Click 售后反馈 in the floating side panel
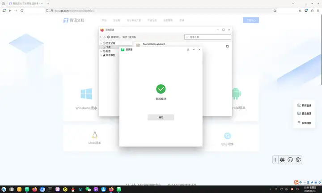Image resolution: width=322 pixels, height=193 pixels. click(305, 113)
